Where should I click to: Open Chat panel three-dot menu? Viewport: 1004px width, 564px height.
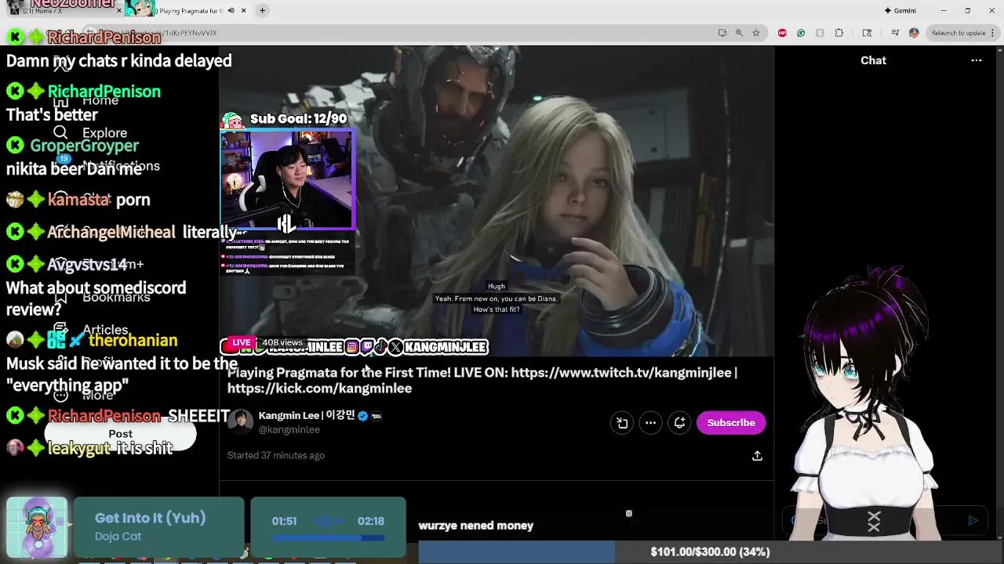point(977,60)
